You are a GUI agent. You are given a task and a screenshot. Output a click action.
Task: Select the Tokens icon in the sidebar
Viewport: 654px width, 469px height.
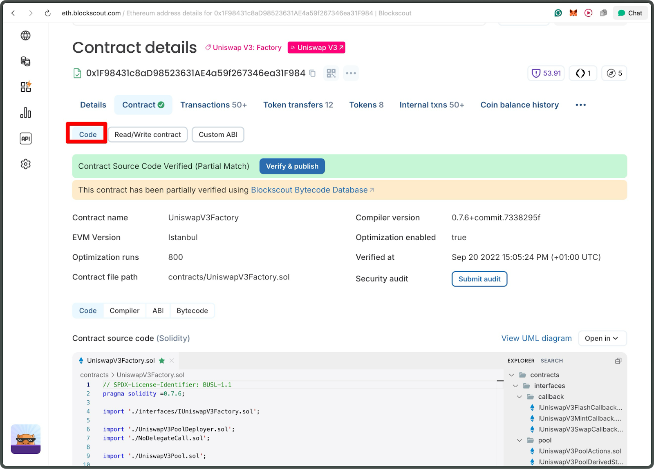[x=26, y=61]
